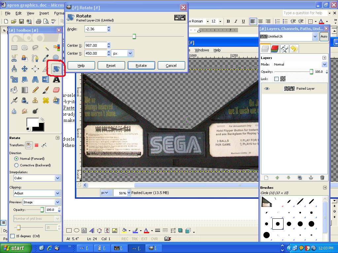
Task: Select the Bucket Fill tool
Action: [14, 90]
